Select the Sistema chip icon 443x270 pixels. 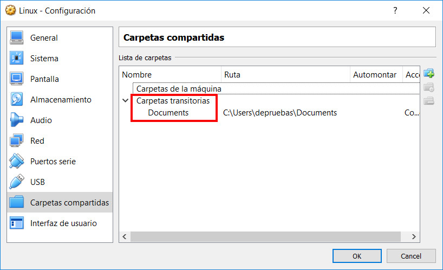[x=16, y=58]
